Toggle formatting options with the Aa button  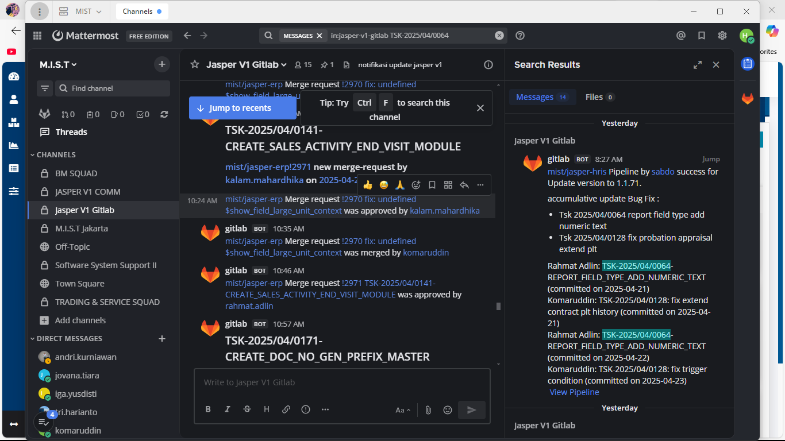403,410
